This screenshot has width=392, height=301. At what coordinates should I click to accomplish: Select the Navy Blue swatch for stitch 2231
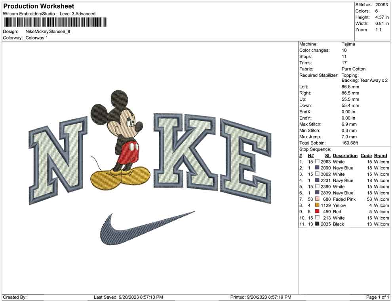click(317, 180)
